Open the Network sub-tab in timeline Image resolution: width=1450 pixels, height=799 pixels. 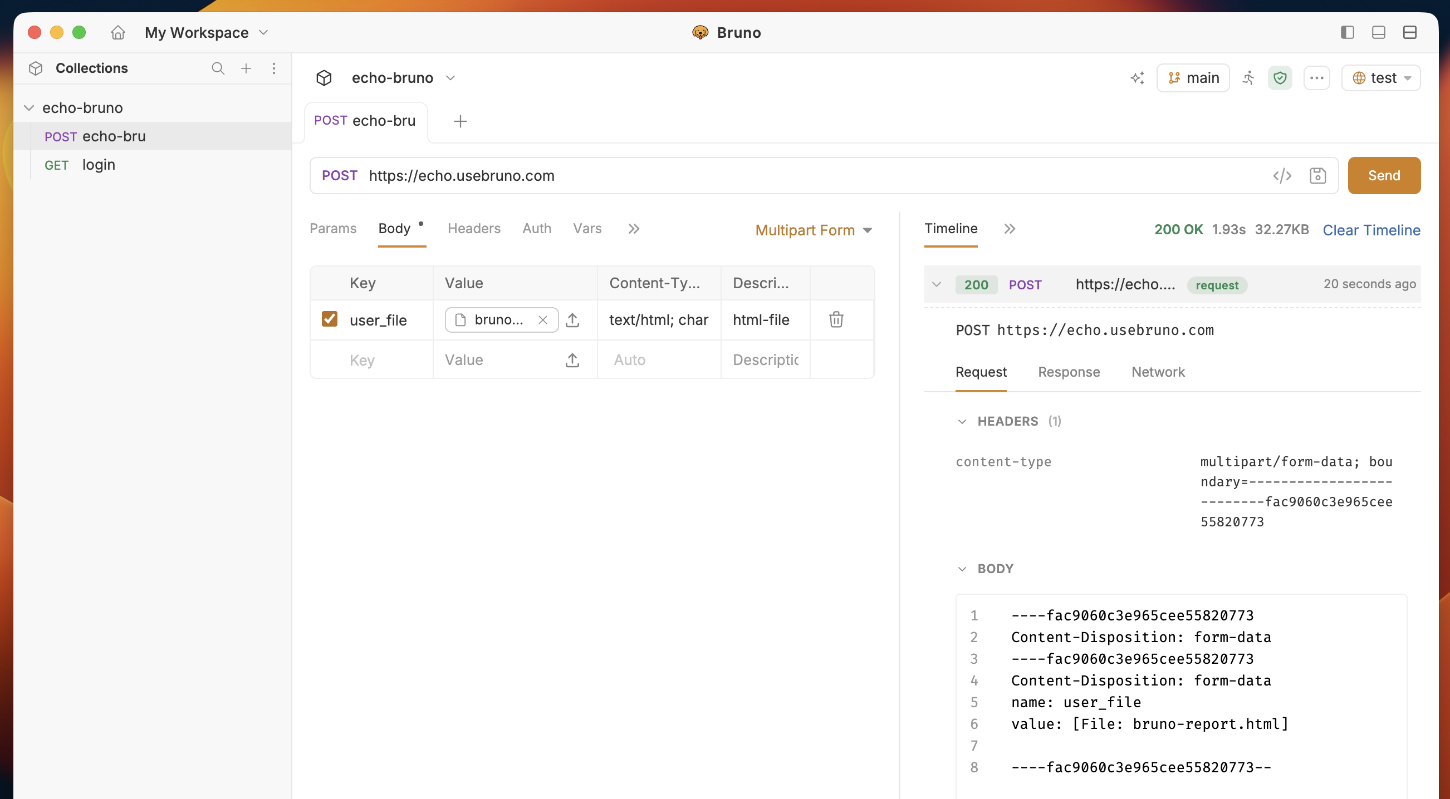1158,372
